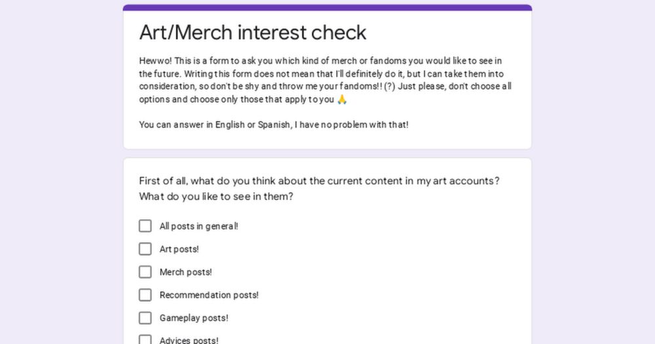655x344 pixels.
Task: Click the 'Gameplay posts!' option label
Action: (193, 318)
